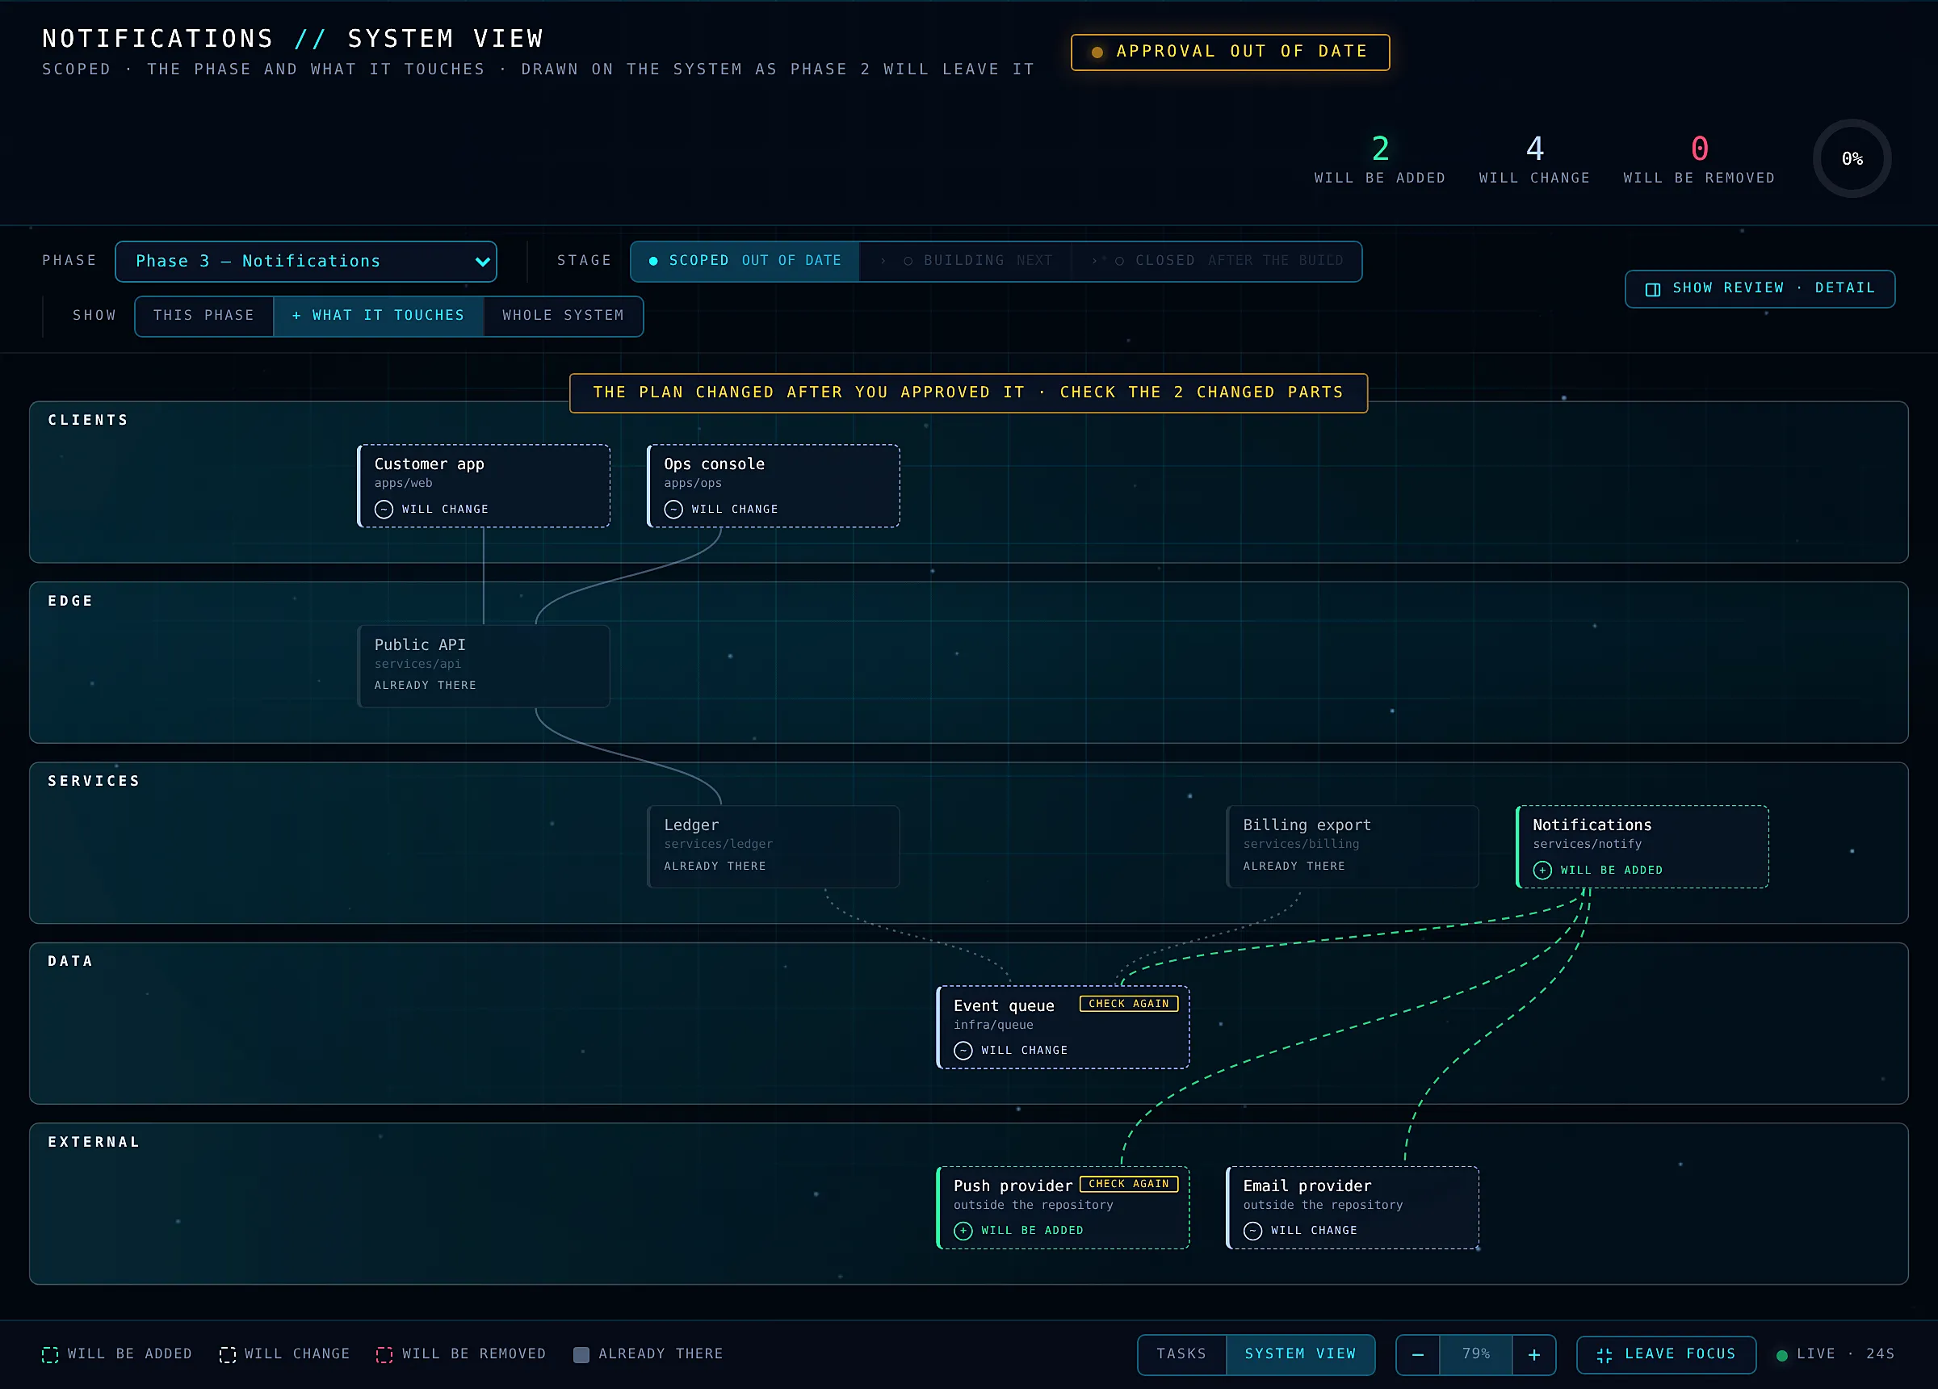1938x1389 pixels.
Task: Click the panel icon in Show Review button
Action: point(1653,289)
